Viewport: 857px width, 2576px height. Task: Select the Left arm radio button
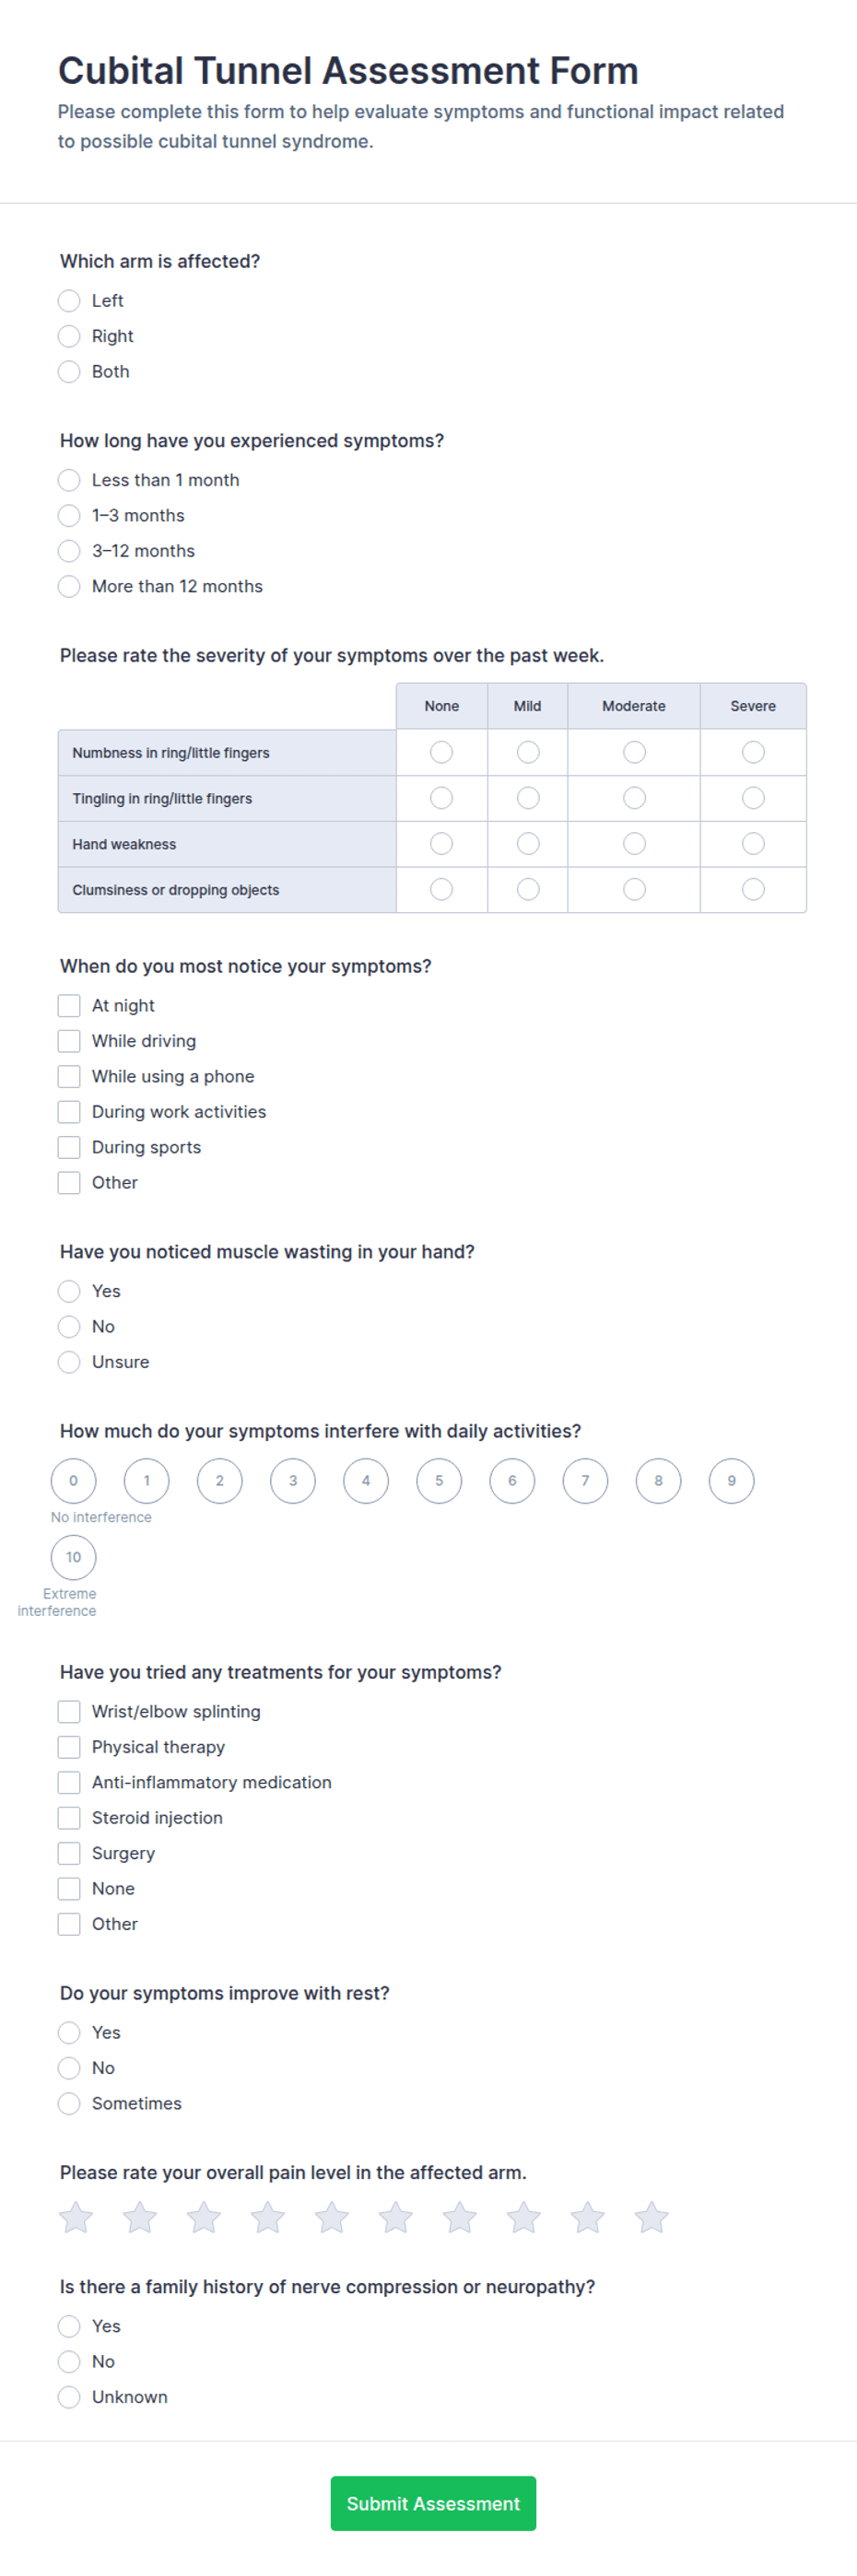(69, 300)
